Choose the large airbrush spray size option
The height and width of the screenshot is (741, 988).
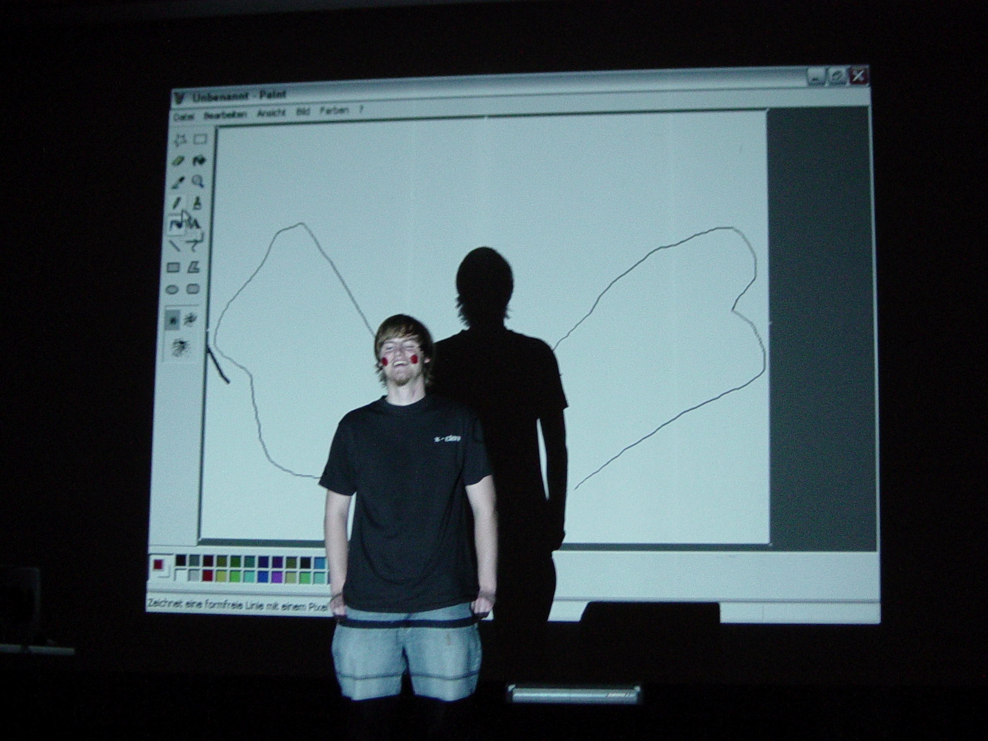pyautogui.click(x=182, y=347)
